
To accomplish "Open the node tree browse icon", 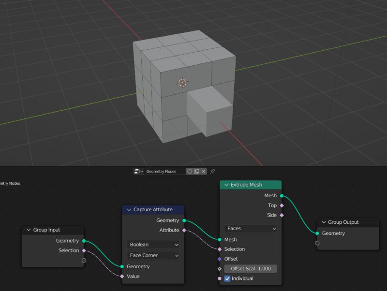I will pyautogui.click(x=137, y=171).
